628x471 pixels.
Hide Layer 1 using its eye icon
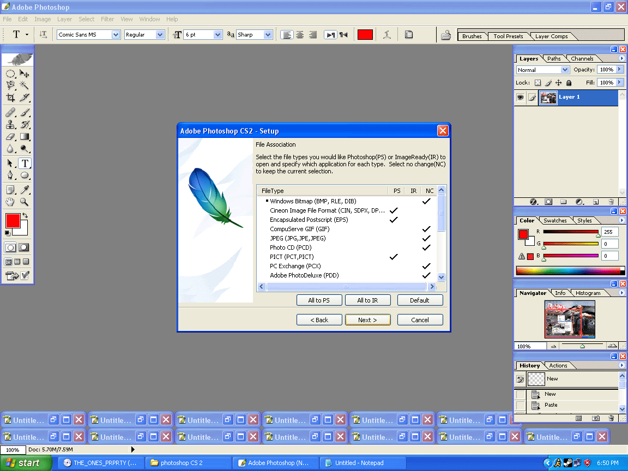tap(520, 98)
